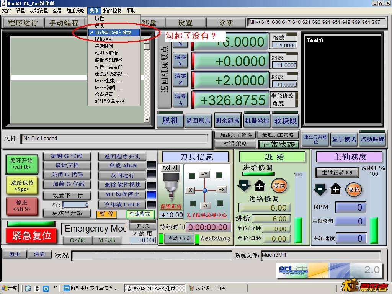Open the 查看 menu
Image resolution: width=392 pixels, height=294 pixels.
click(x=57, y=10)
